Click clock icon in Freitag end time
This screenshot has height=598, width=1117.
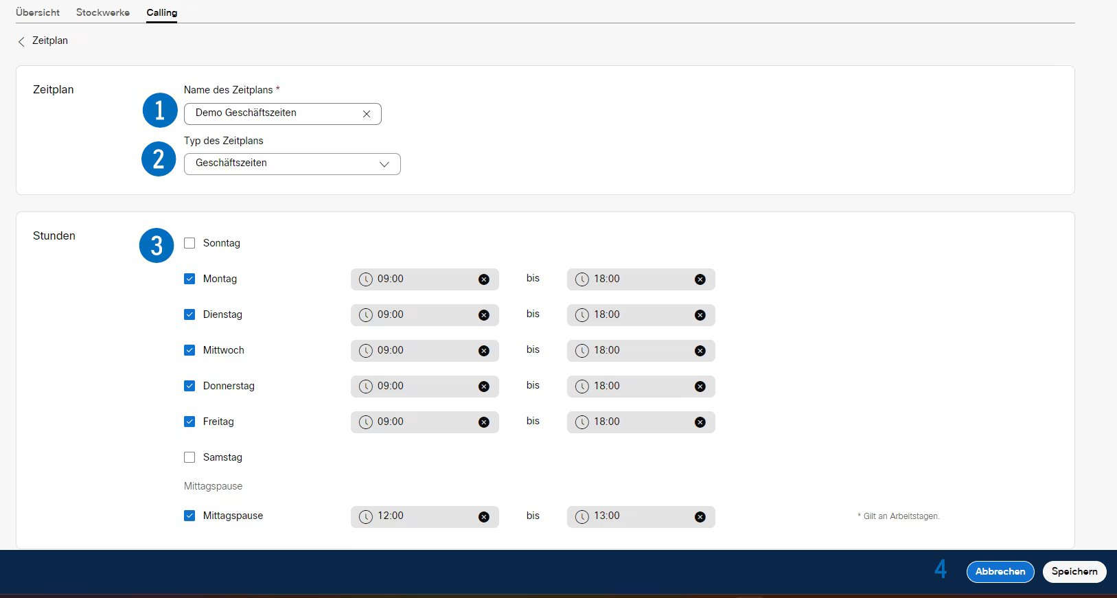(582, 422)
